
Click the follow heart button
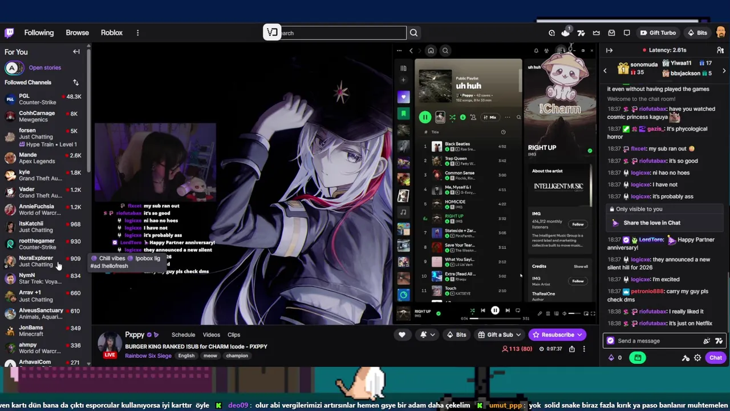pos(402,335)
